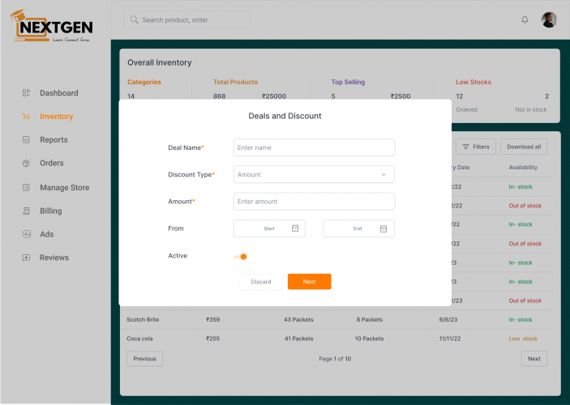The image size is (570, 405).
Task: Click the Manage Store list icon
Action: (x=26, y=187)
